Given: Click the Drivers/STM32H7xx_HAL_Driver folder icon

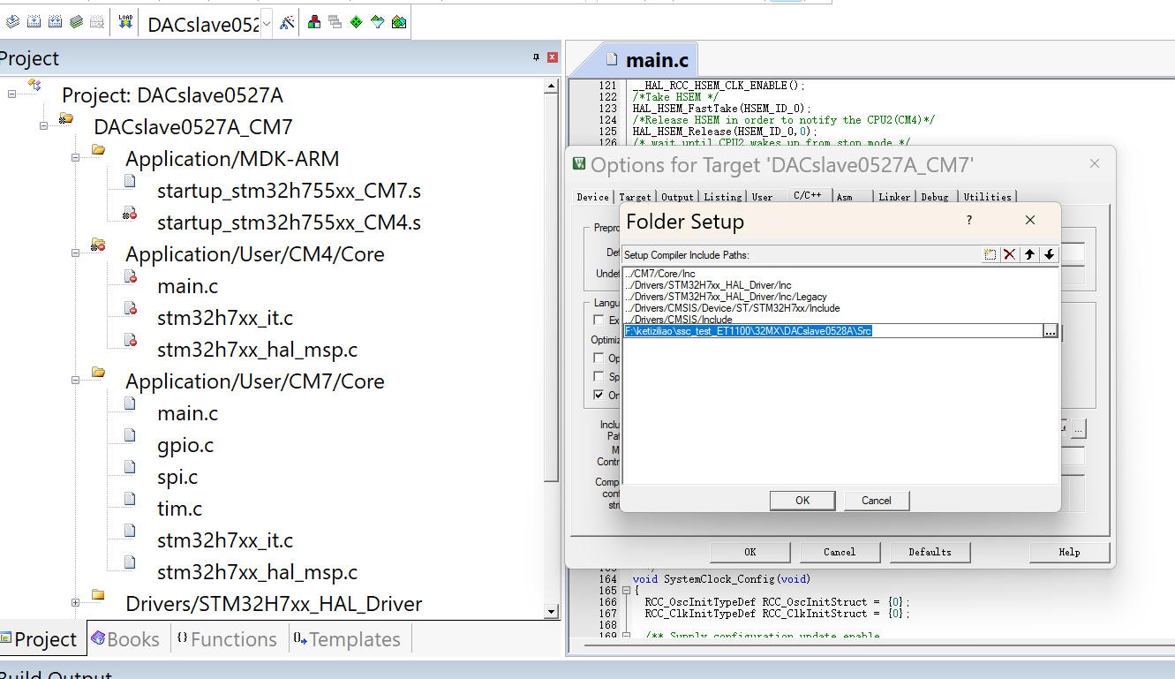Looking at the screenshot, I should [x=98, y=594].
